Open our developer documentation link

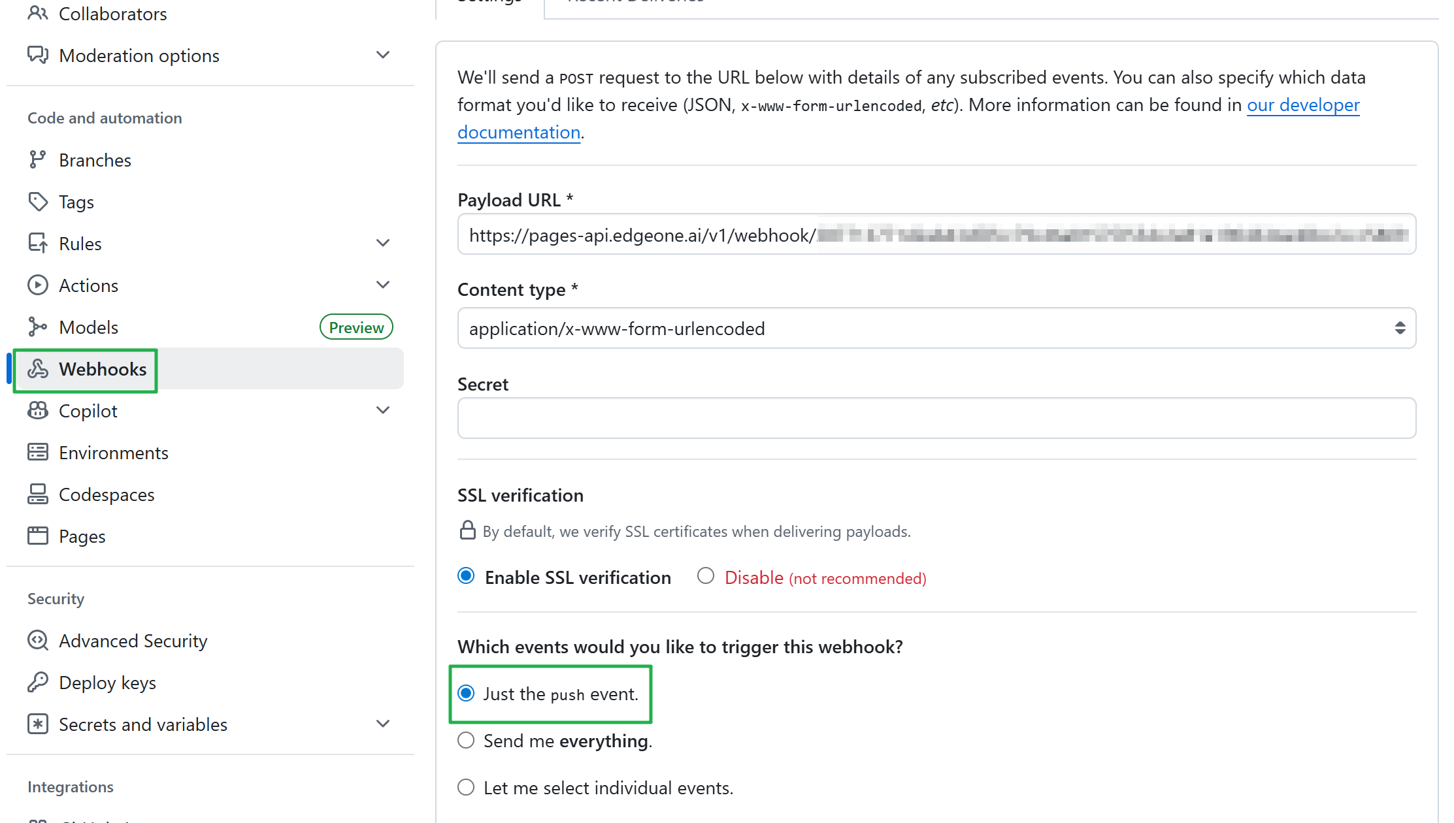1302,105
